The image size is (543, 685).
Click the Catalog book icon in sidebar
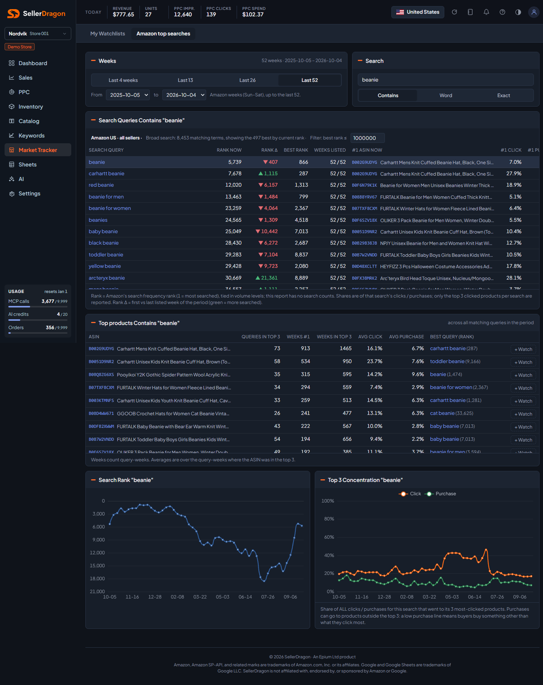(x=12, y=121)
